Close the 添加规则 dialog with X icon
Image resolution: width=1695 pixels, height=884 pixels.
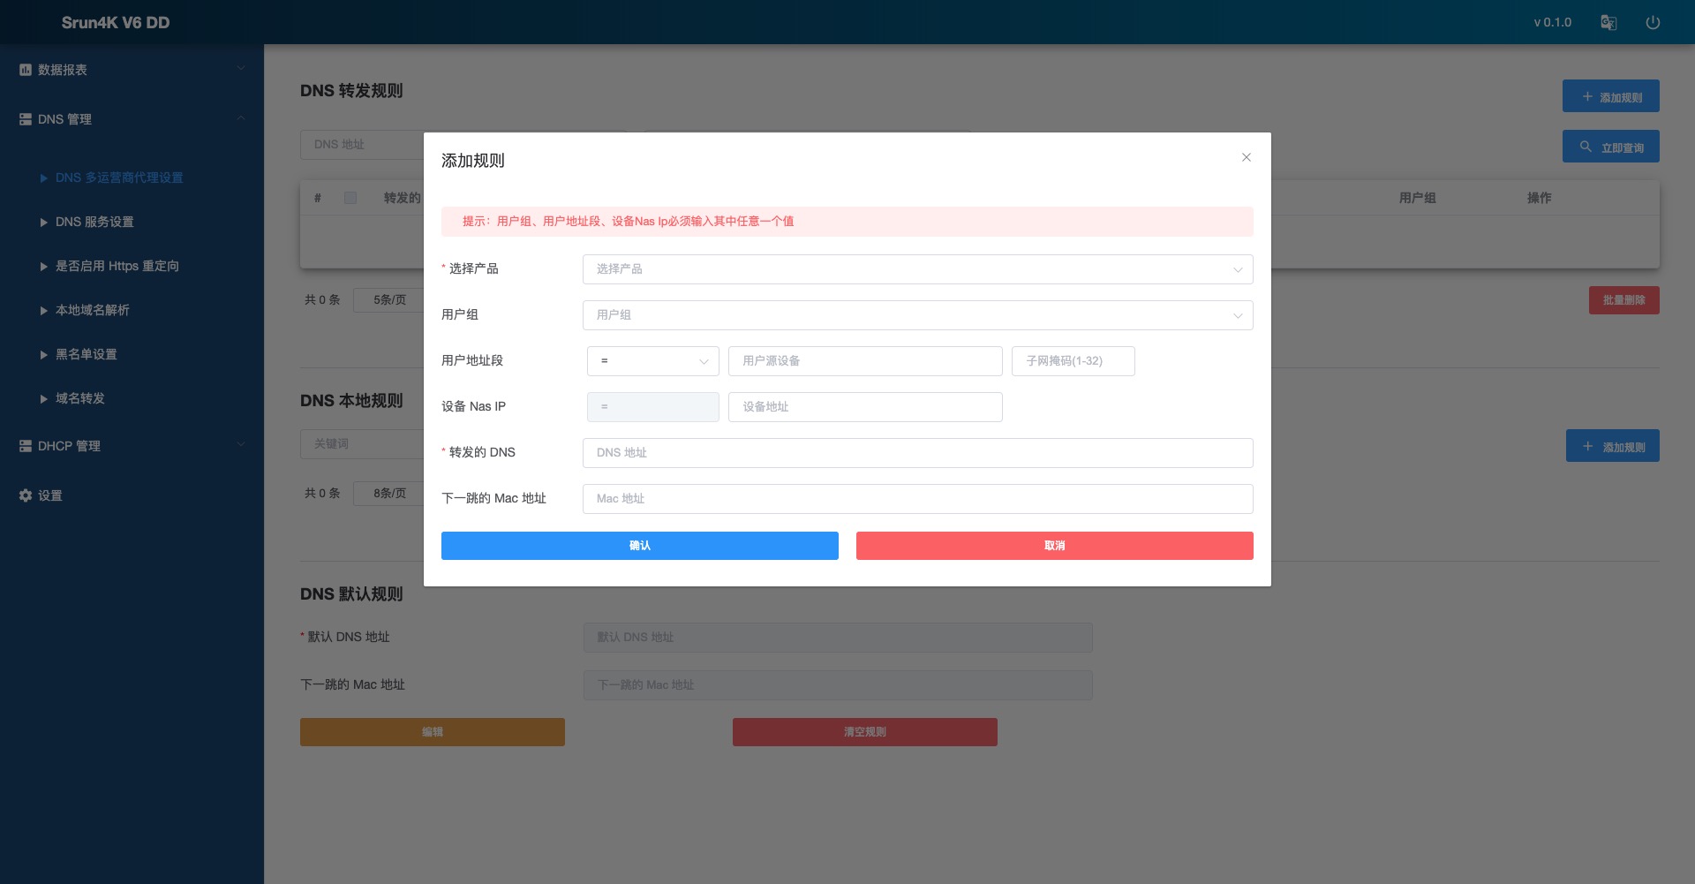pyautogui.click(x=1246, y=157)
